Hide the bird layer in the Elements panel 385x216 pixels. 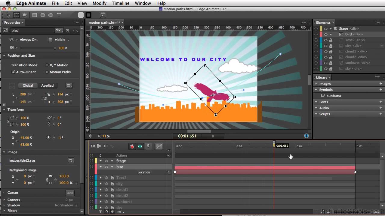click(x=326, y=34)
